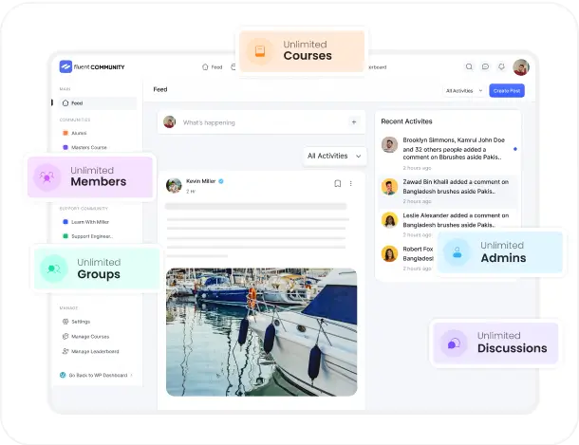Open the search icon in header
The height and width of the screenshot is (445, 579).
(x=469, y=66)
